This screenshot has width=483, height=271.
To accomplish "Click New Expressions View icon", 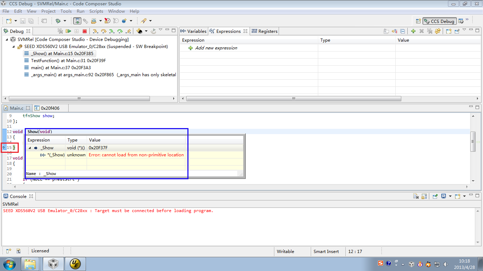I will coord(449,31).
